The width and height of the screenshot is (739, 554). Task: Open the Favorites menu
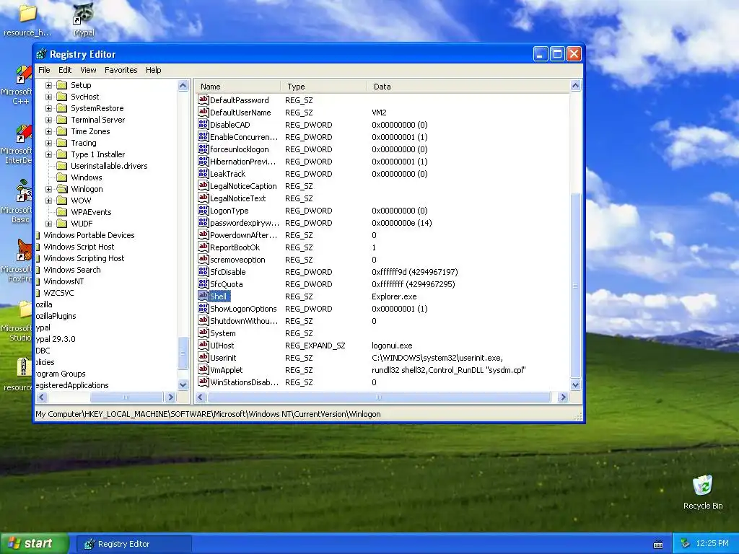(121, 70)
